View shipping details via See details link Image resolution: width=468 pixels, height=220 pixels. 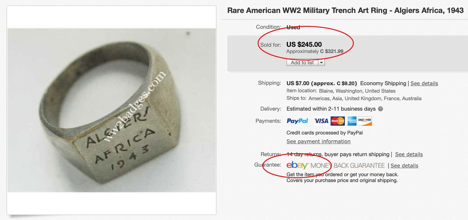tap(424, 83)
